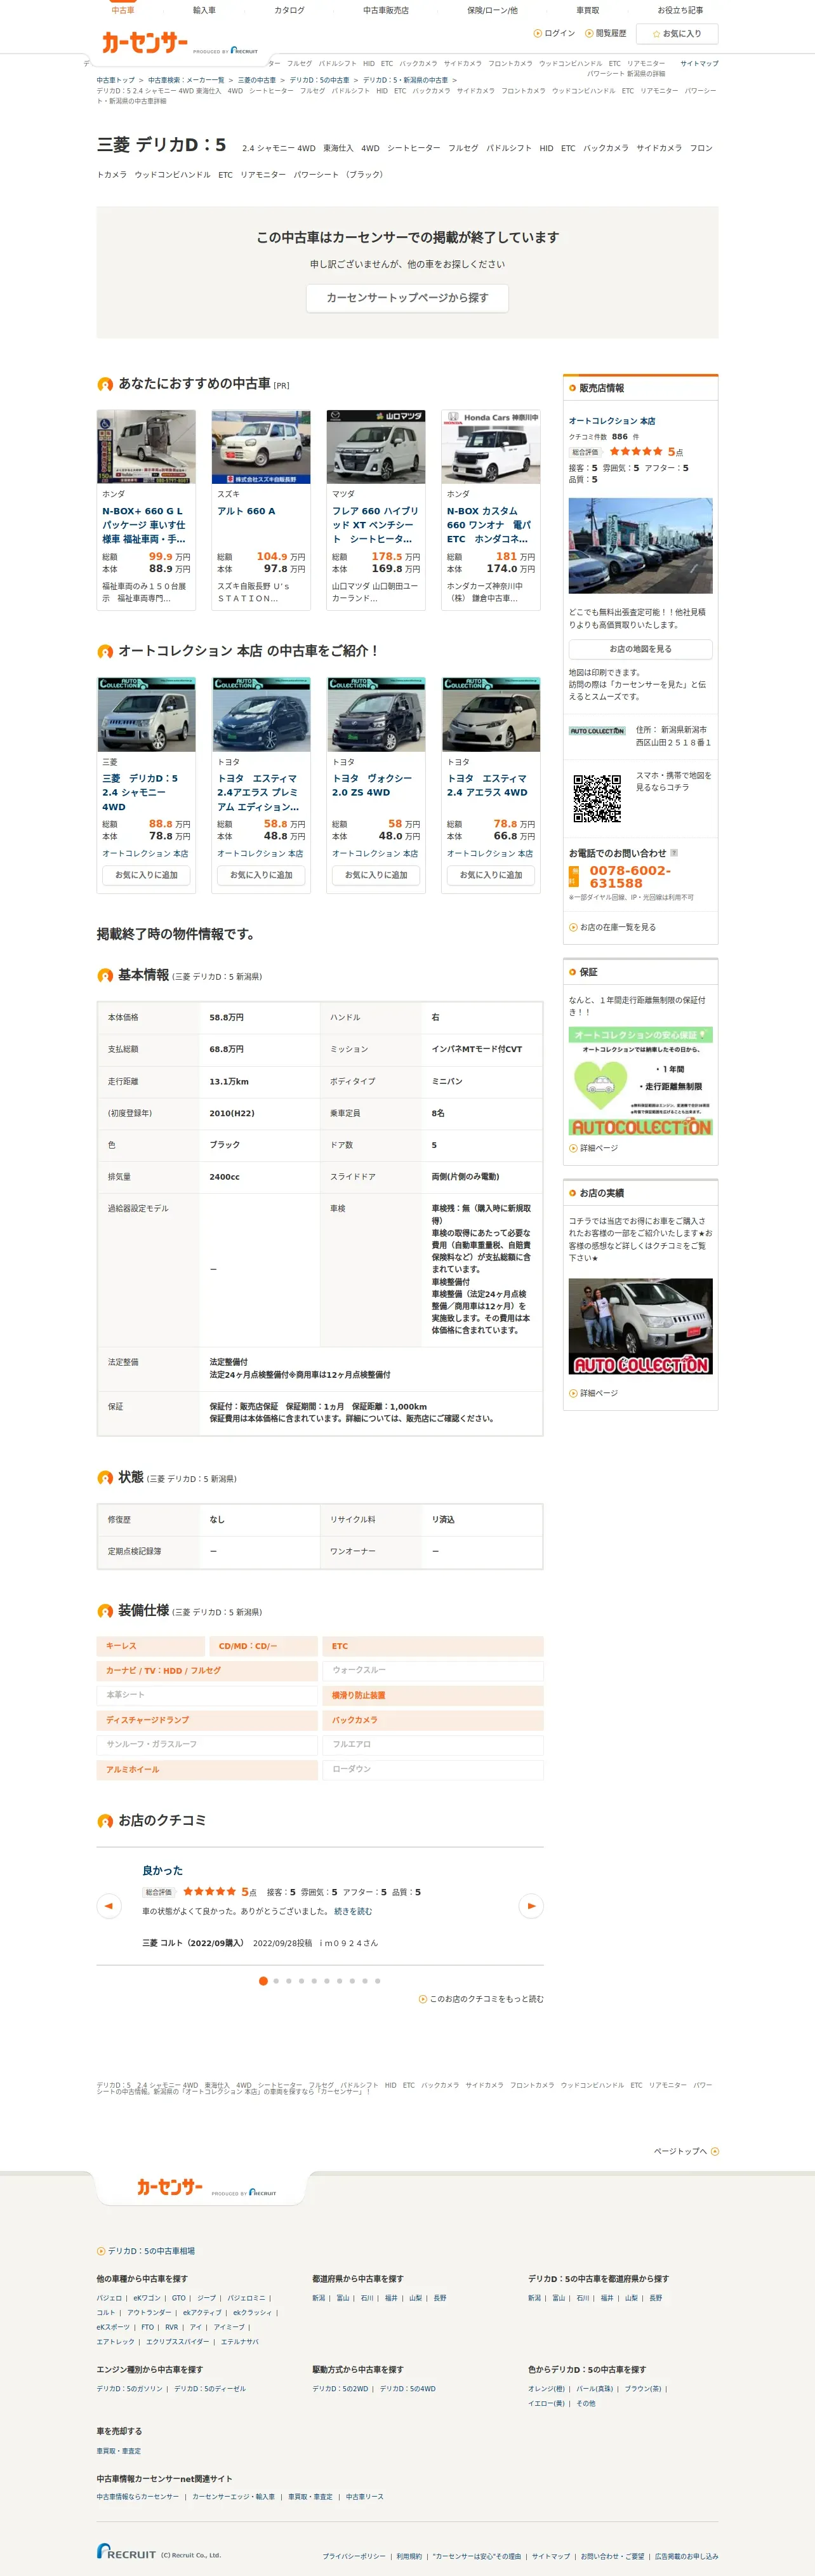Viewport: 815px width, 2576px height.
Task: Open the カタログ tab
Action: [289, 10]
